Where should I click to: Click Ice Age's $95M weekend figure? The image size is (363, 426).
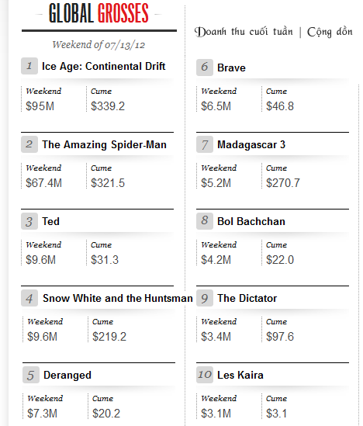[40, 106]
